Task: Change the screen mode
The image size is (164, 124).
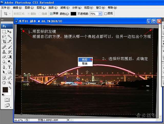Action: click(x=7, y=105)
